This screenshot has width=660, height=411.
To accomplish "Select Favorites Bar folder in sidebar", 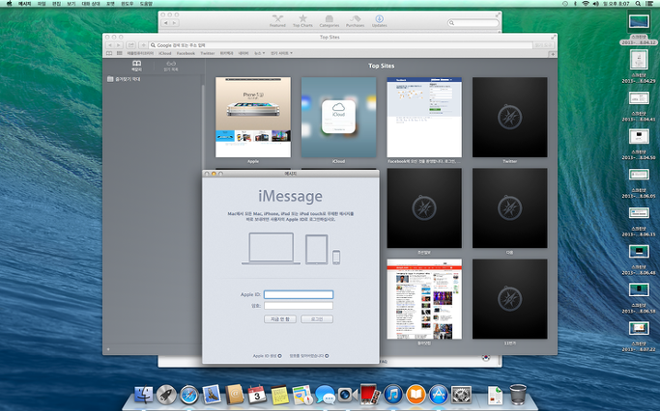I will (124, 79).
